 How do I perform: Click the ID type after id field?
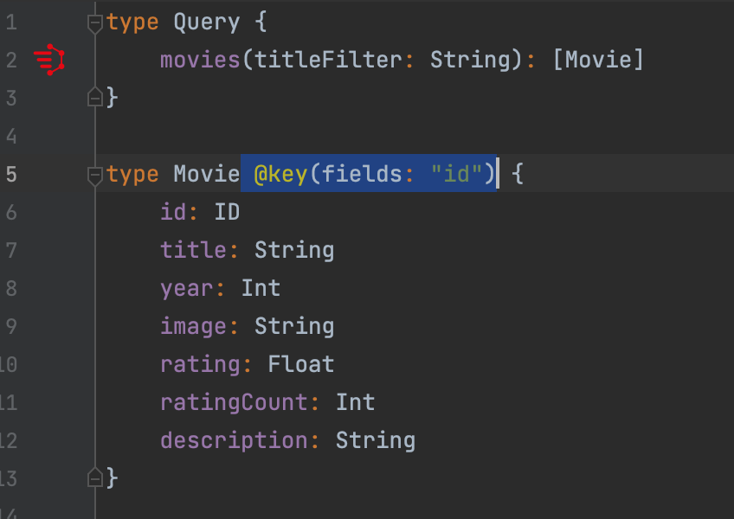point(227,212)
